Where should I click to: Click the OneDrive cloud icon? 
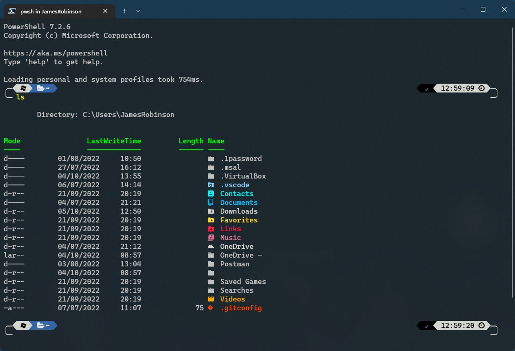[x=211, y=246]
